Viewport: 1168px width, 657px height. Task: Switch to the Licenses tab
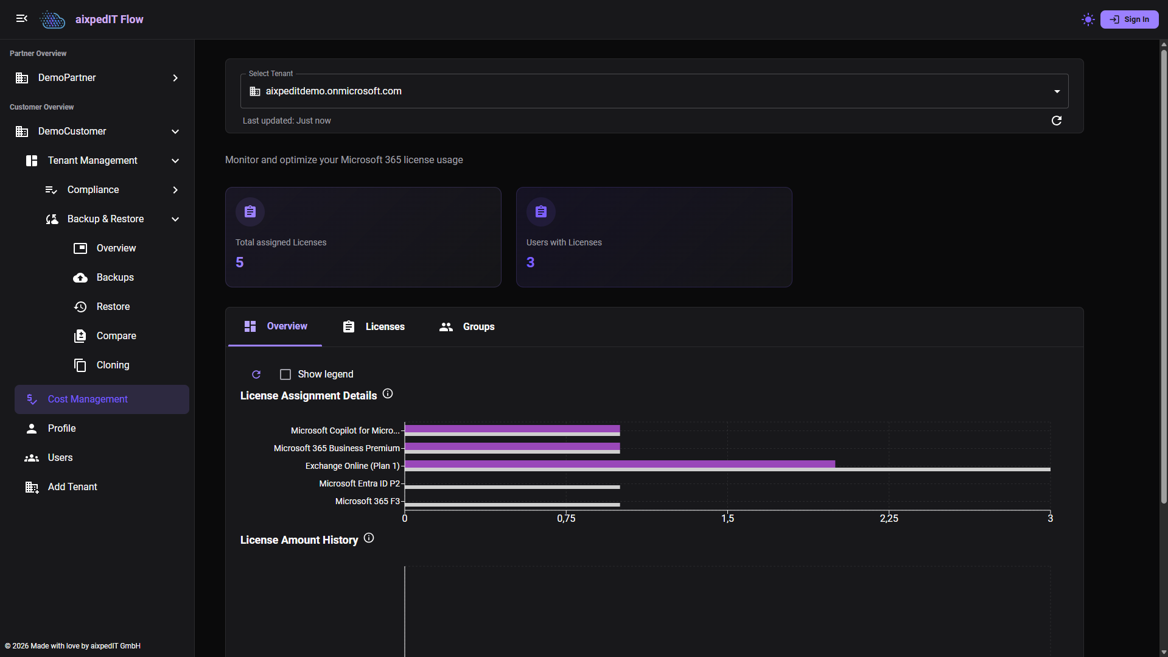[373, 327]
